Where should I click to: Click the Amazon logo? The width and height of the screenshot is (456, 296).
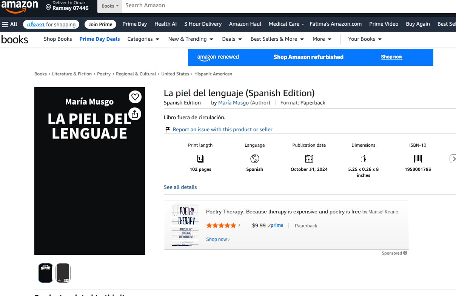[20, 6]
